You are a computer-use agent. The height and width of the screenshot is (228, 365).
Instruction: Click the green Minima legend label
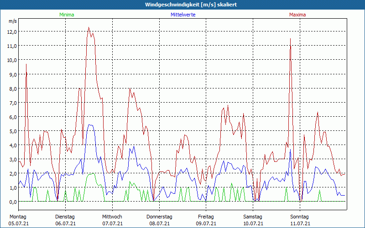[x=66, y=15]
